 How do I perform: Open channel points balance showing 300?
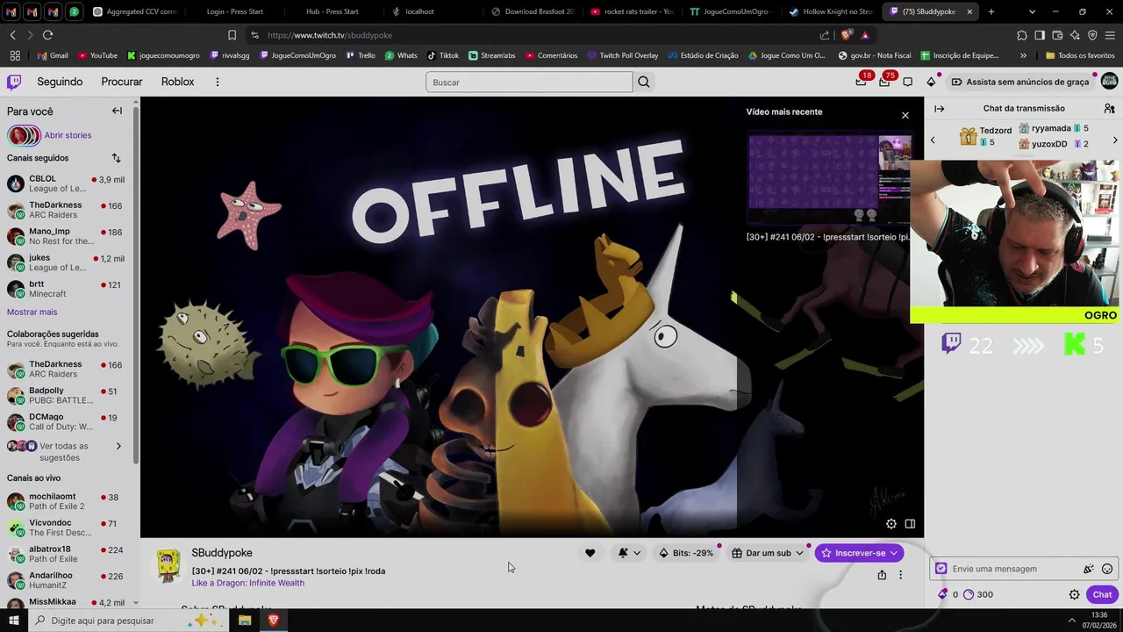[x=977, y=594]
